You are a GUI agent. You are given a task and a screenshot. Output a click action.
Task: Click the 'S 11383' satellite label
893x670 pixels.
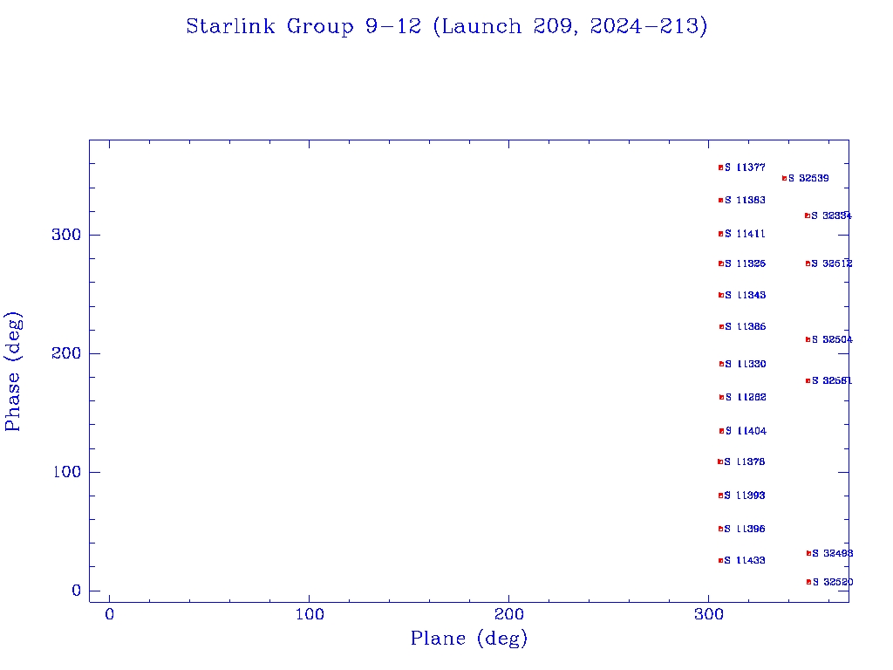point(745,200)
